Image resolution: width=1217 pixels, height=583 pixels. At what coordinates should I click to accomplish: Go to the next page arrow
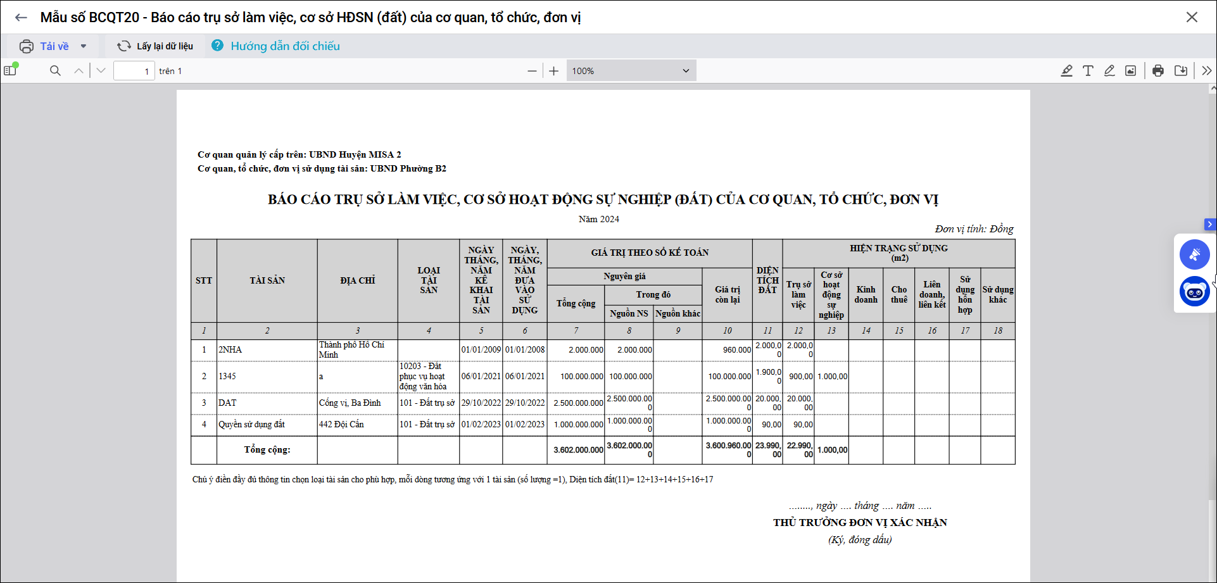click(x=101, y=71)
